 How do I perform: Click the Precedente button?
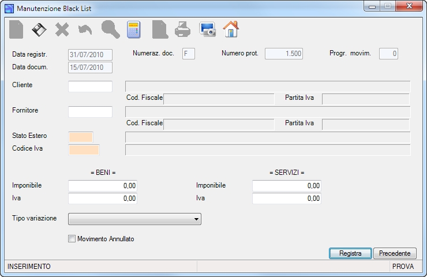[395, 253]
